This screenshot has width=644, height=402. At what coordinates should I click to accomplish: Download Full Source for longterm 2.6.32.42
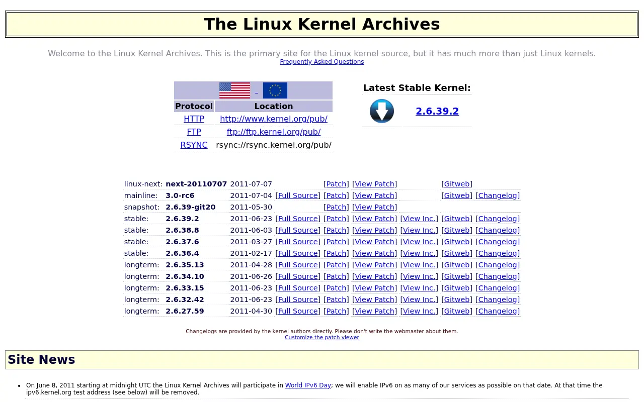point(298,299)
